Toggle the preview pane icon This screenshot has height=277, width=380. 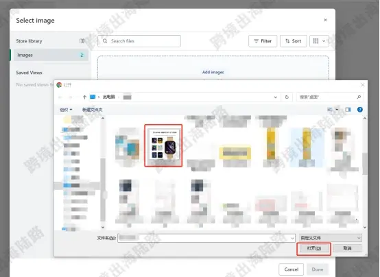pos(348,110)
